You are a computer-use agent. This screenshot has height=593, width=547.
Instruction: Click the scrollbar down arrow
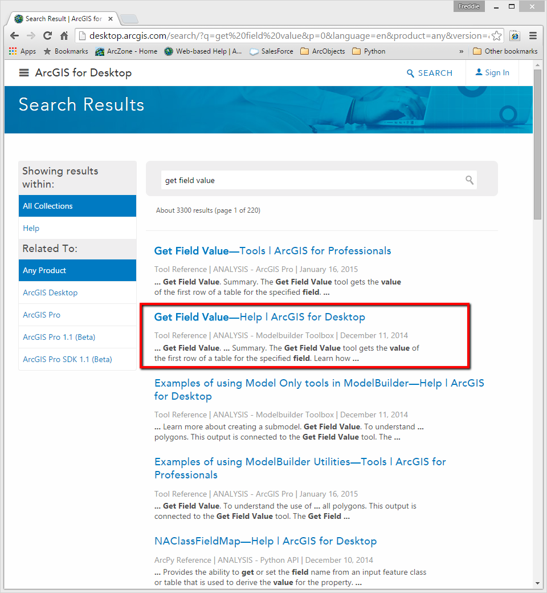click(x=537, y=583)
